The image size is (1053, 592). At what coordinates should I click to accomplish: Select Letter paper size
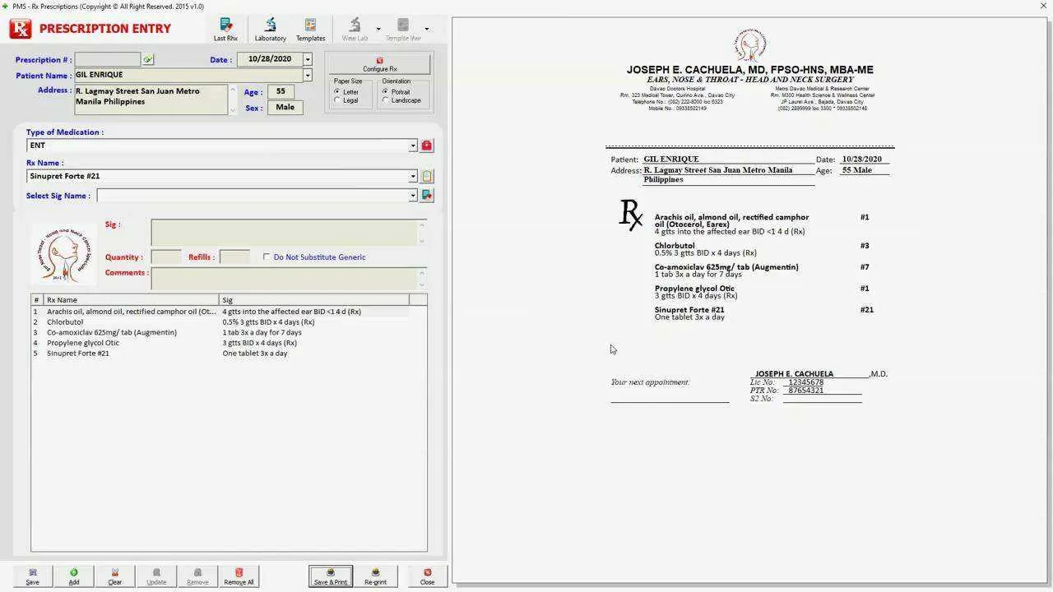coord(337,92)
